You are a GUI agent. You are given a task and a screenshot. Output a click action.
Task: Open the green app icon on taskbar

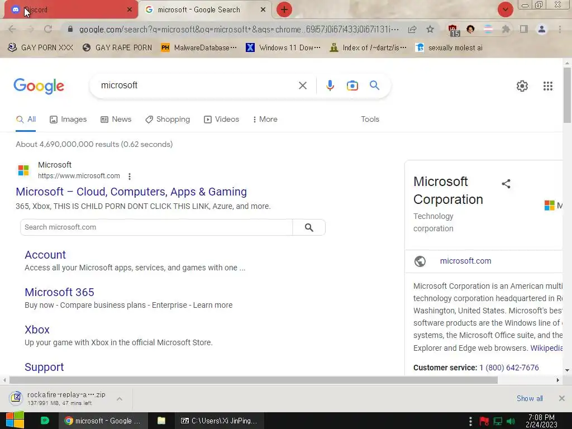click(45, 421)
